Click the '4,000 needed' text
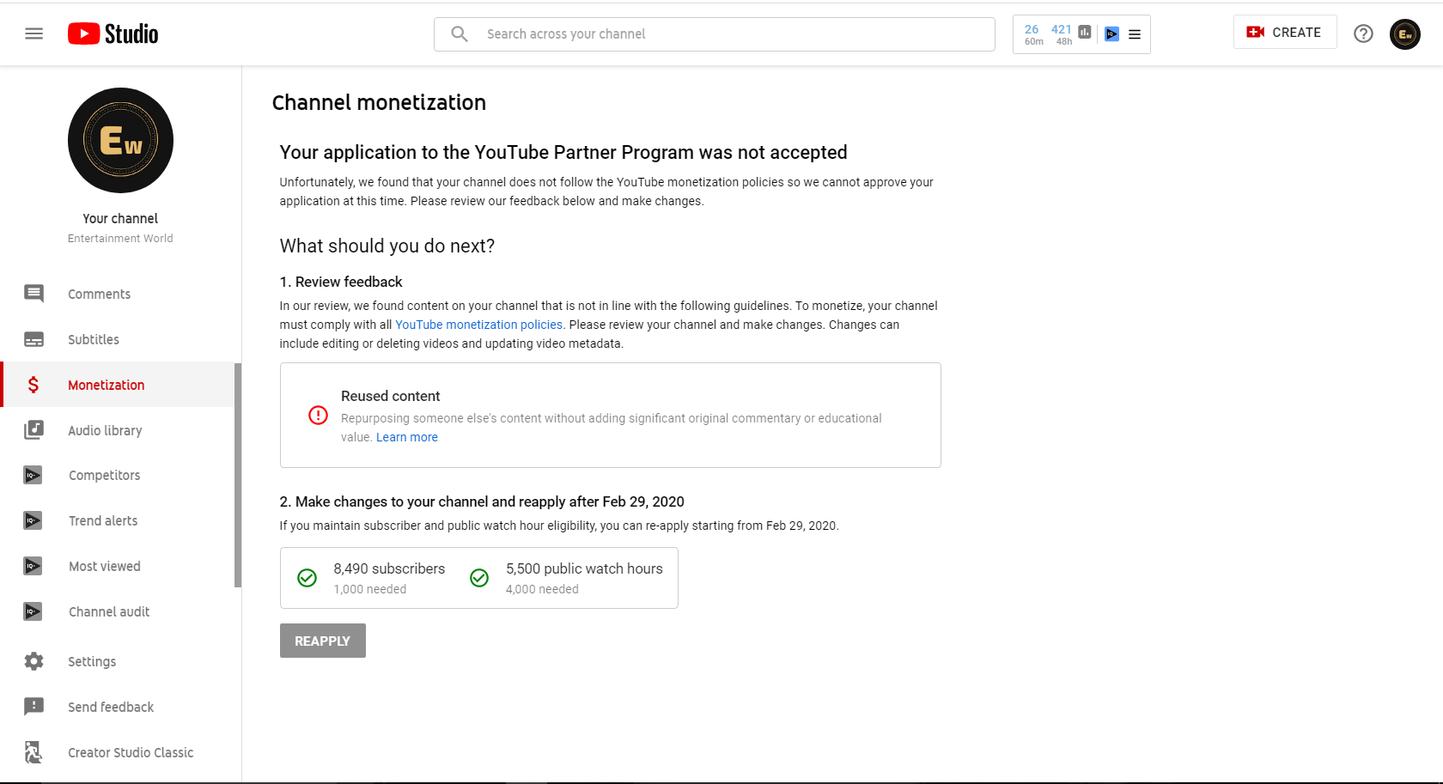The image size is (1443, 784). pos(542,589)
